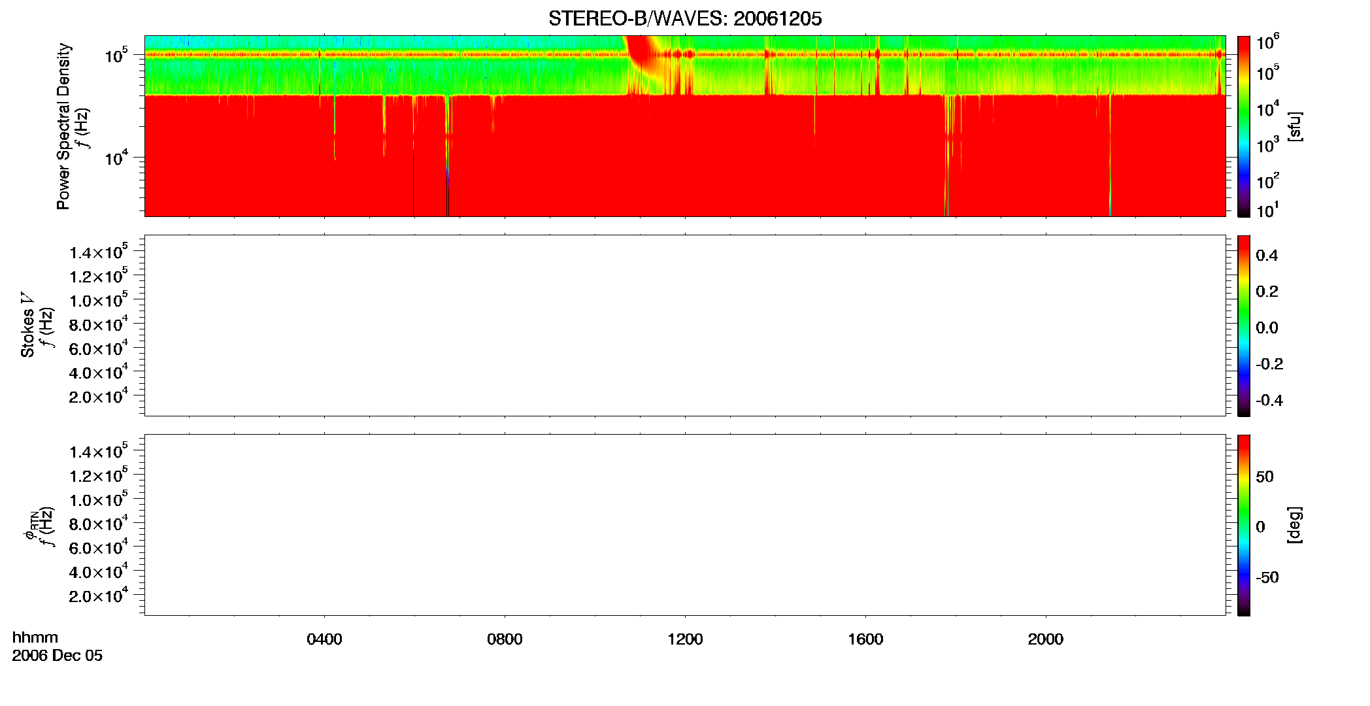Click the 2000 time tick label

pos(1046,639)
